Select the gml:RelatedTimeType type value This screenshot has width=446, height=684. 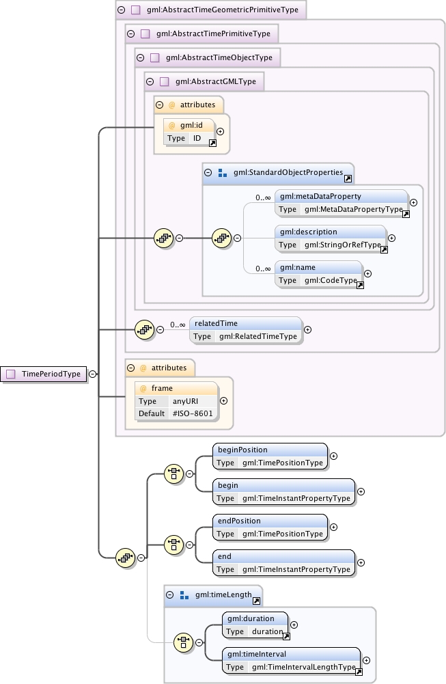pos(258,336)
